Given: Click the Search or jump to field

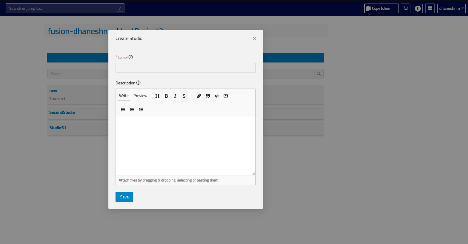Looking at the screenshot, I should pyautogui.click(x=65, y=8).
